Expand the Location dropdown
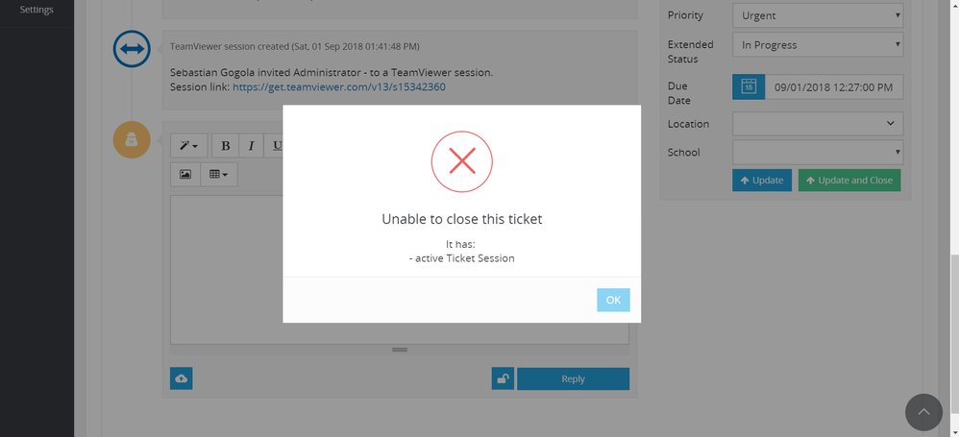The height and width of the screenshot is (437, 959). 818,124
